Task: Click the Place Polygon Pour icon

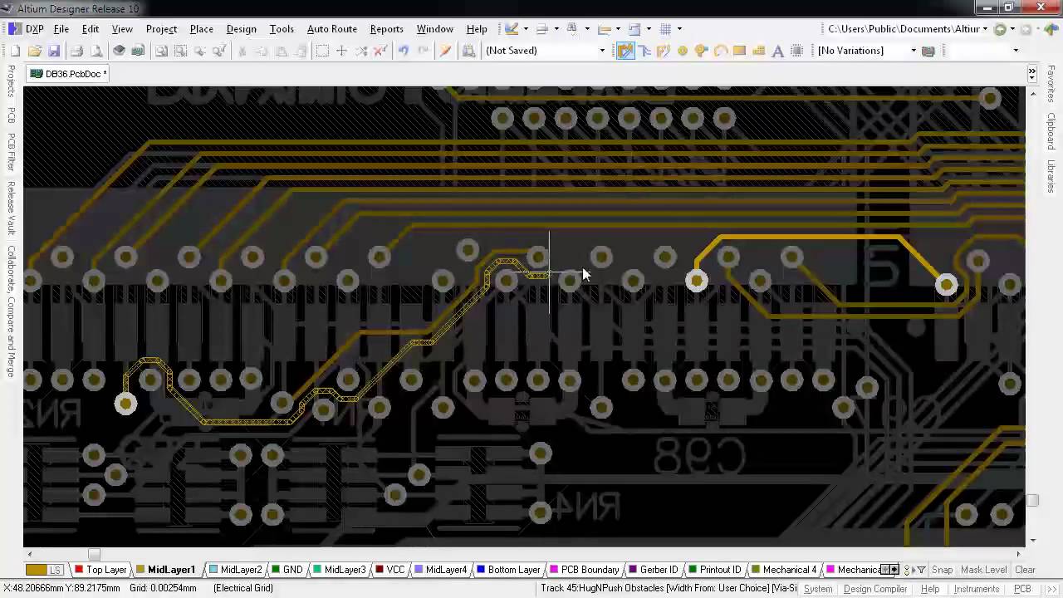Action: point(758,51)
